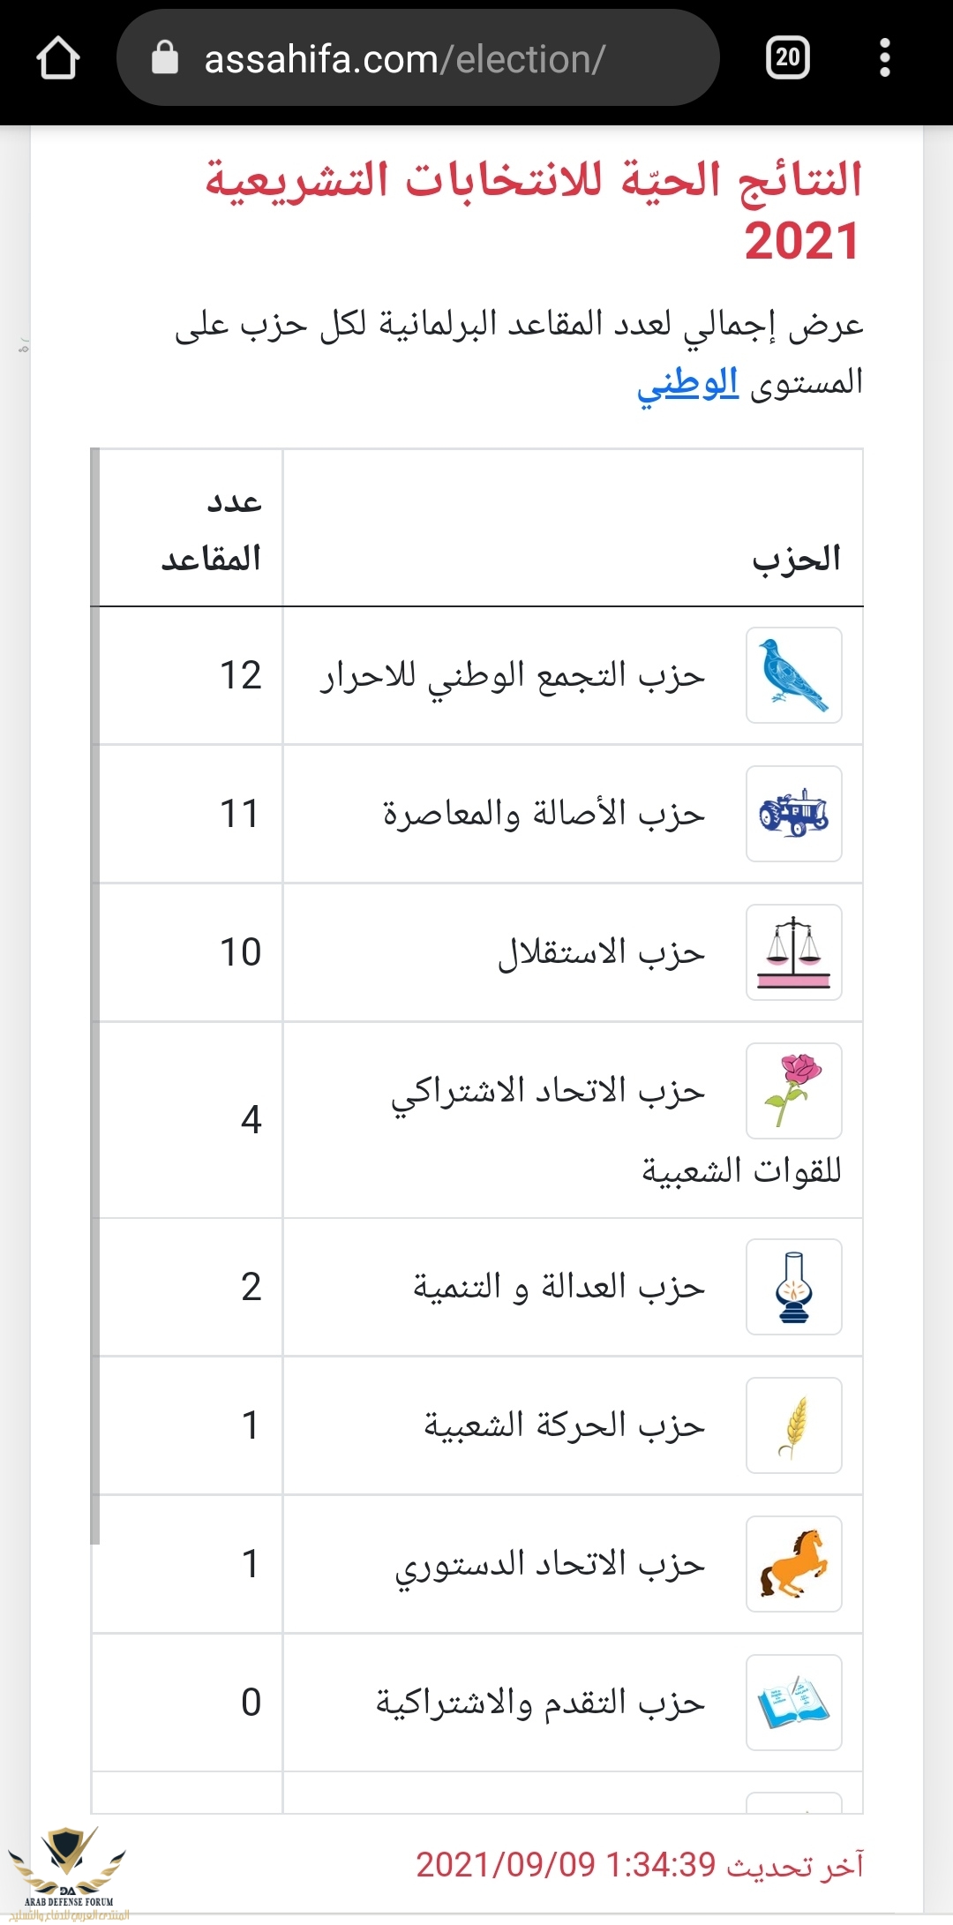953x1925 pixels.
Task: Click the table's left-side grey scrollbar
Action: pos(95,996)
